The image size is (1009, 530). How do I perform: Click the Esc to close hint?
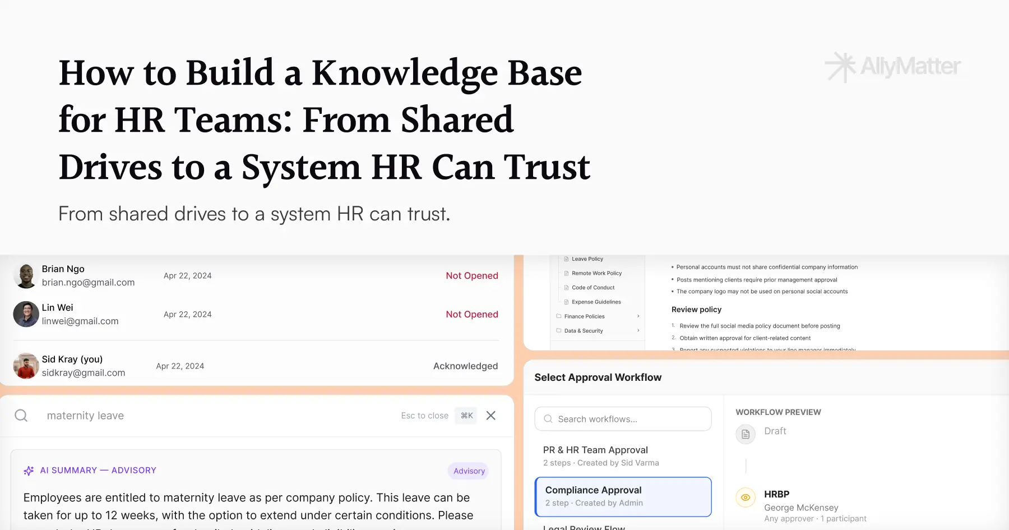(x=424, y=416)
